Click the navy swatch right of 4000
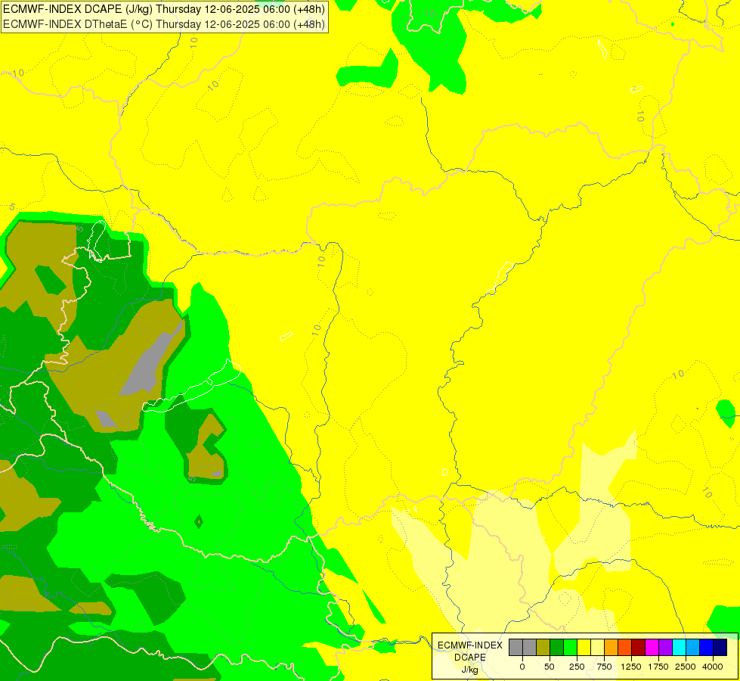 720,647
